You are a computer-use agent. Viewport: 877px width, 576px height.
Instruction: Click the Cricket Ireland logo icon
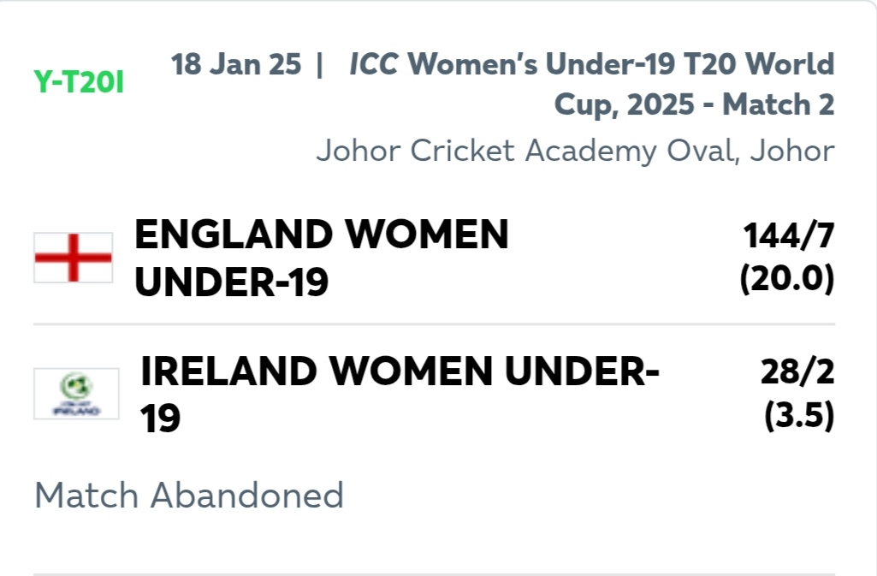[77, 394]
